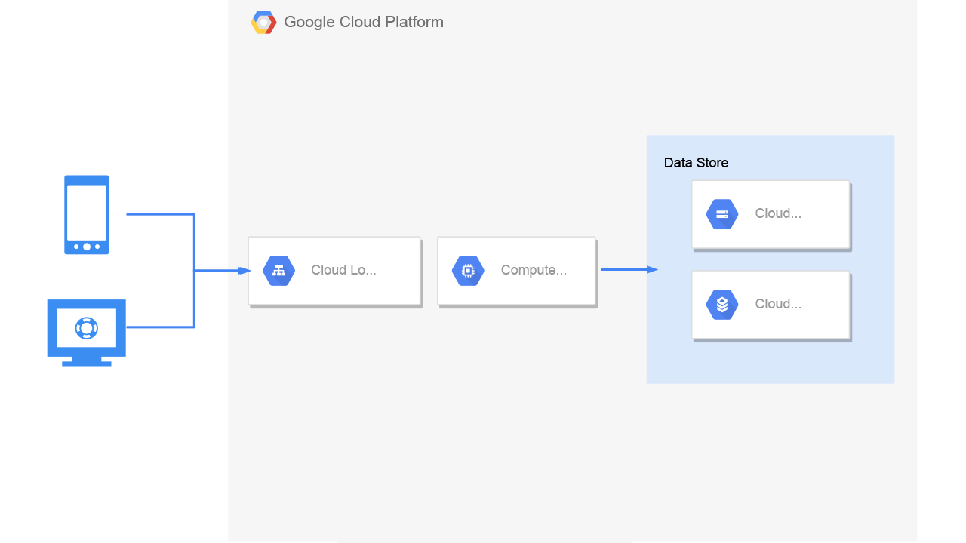Click the arrowhead entering the Cloud Lo... card

[245, 270]
